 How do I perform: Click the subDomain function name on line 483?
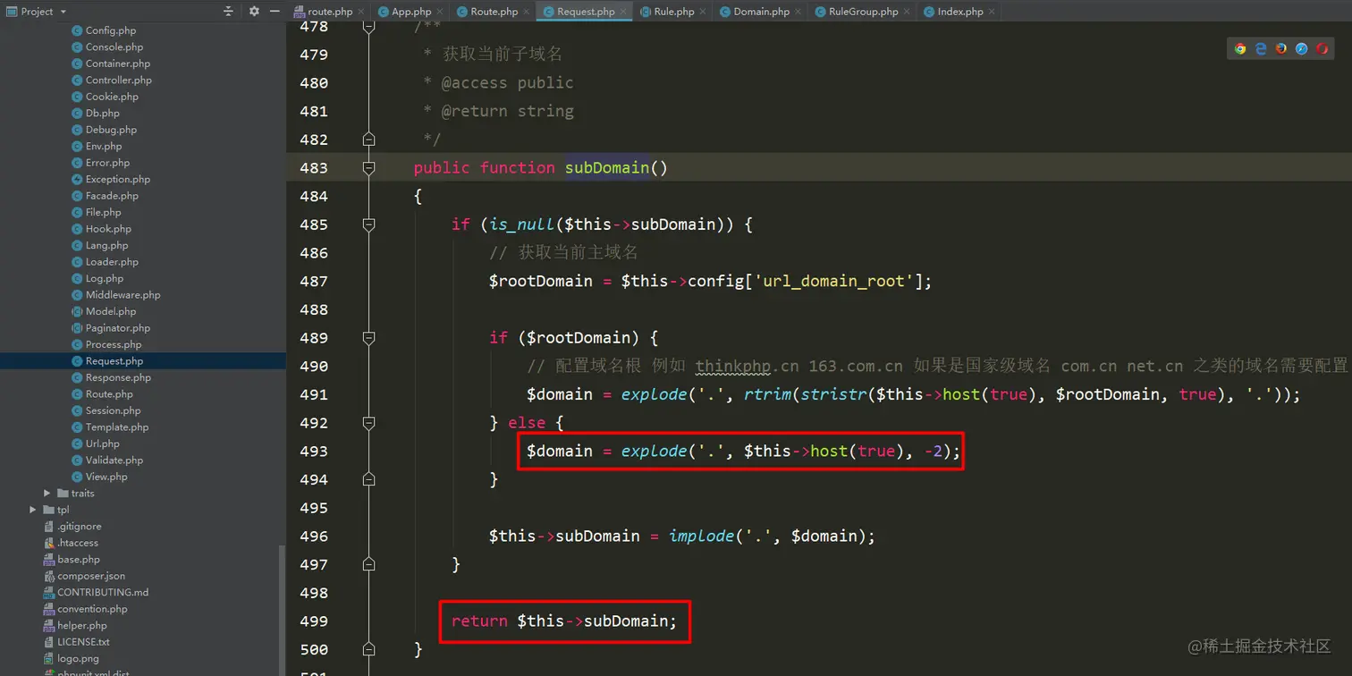coord(607,167)
